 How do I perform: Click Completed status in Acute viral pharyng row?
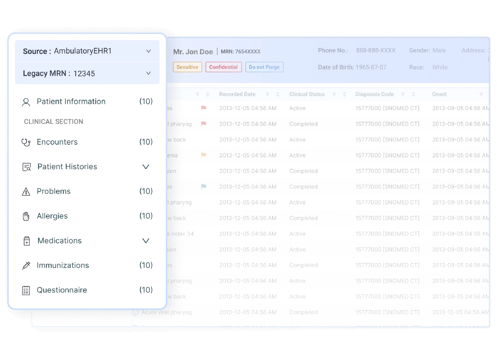click(x=304, y=312)
